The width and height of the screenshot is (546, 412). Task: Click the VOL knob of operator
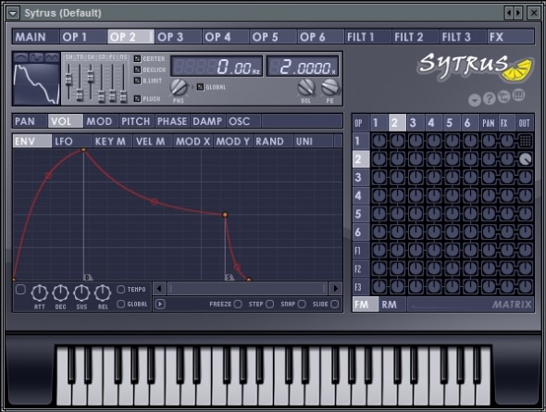click(306, 87)
